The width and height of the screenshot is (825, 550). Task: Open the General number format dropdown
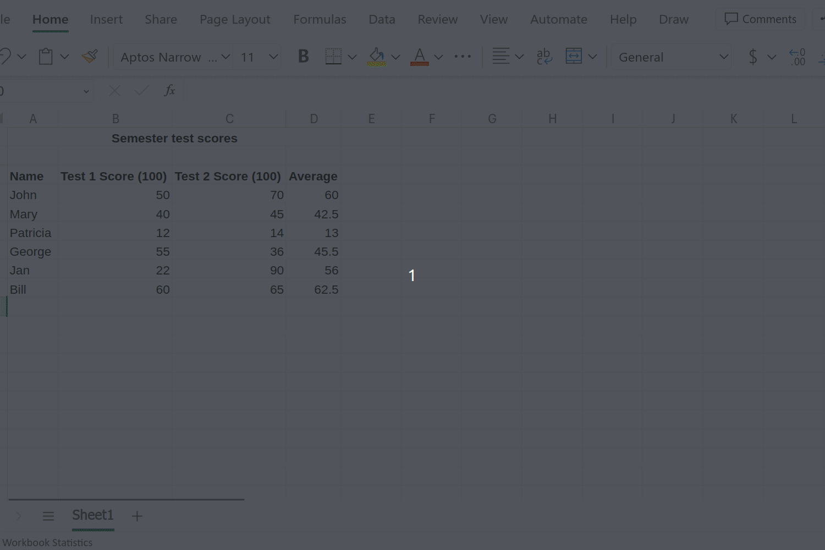point(723,57)
